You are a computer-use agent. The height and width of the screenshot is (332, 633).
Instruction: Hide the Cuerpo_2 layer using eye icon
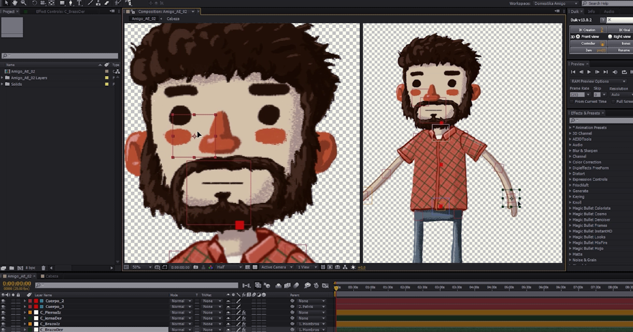click(3, 301)
